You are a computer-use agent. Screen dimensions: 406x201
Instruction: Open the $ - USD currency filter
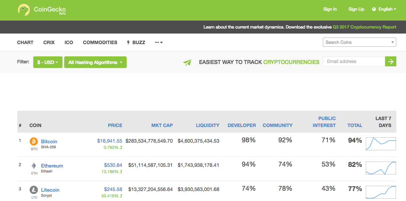tap(48, 62)
